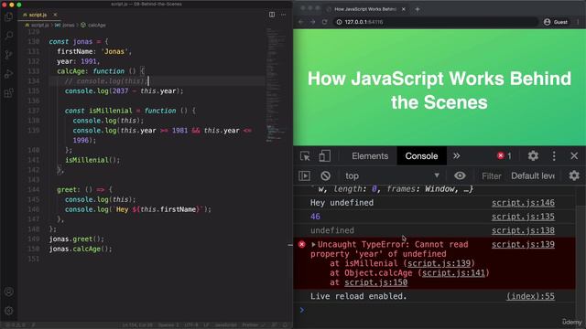Image resolution: width=586 pixels, height=329 pixels.
Task: Change indentation via Spaces status item
Action: coord(168,325)
